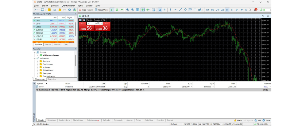Expand the Bill Williams folder

point(37,70)
